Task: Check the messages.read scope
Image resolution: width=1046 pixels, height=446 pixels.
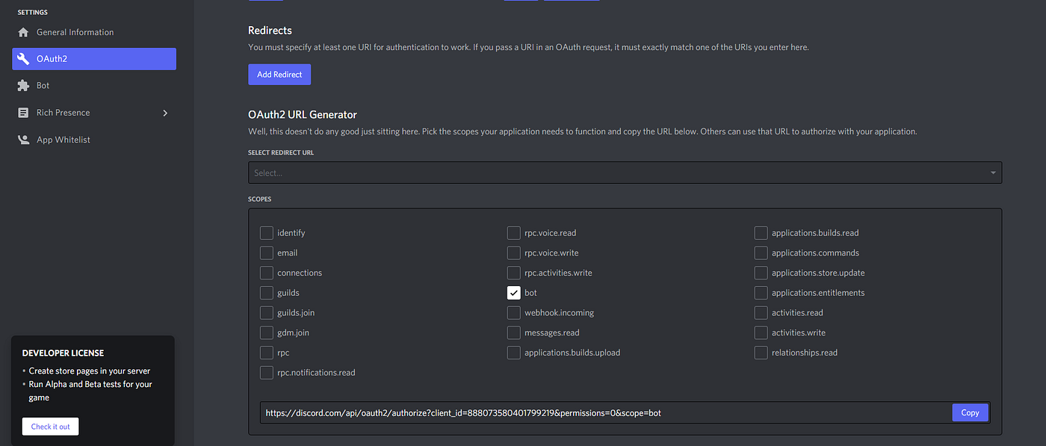Action: tap(514, 332)
